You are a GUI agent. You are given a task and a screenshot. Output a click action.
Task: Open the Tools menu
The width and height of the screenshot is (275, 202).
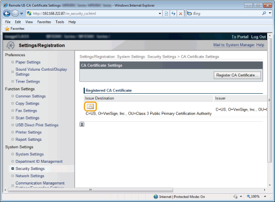tap(60, 22)
